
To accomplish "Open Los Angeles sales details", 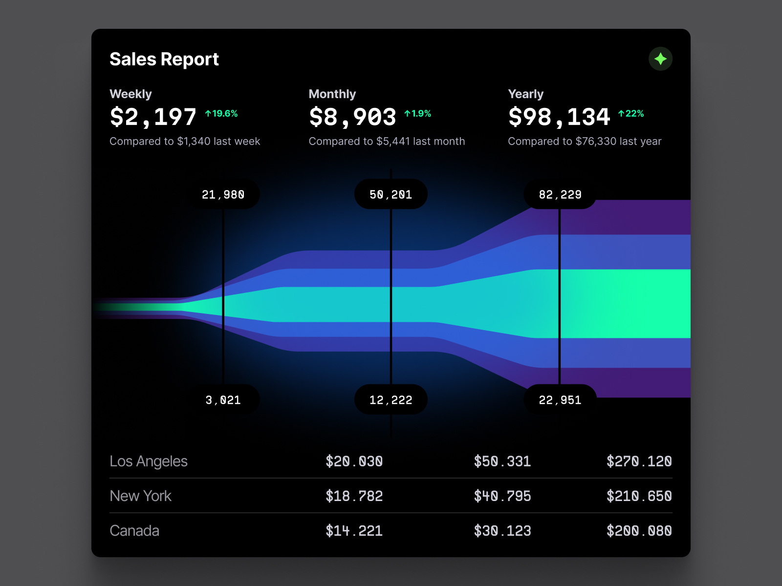I will [149, 461].
